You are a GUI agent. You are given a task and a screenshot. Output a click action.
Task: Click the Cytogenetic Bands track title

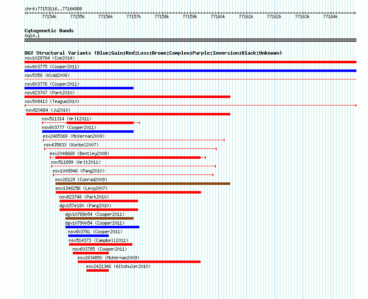tap(49, 31)
